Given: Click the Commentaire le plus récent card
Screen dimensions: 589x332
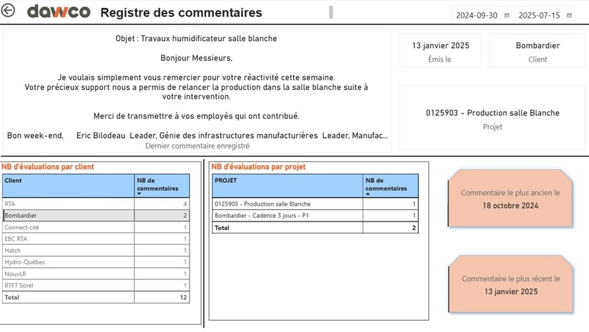Looking at the screenshot, I should tap(510, 285).
